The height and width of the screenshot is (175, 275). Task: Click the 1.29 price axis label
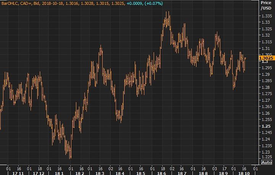pos(265,75)
